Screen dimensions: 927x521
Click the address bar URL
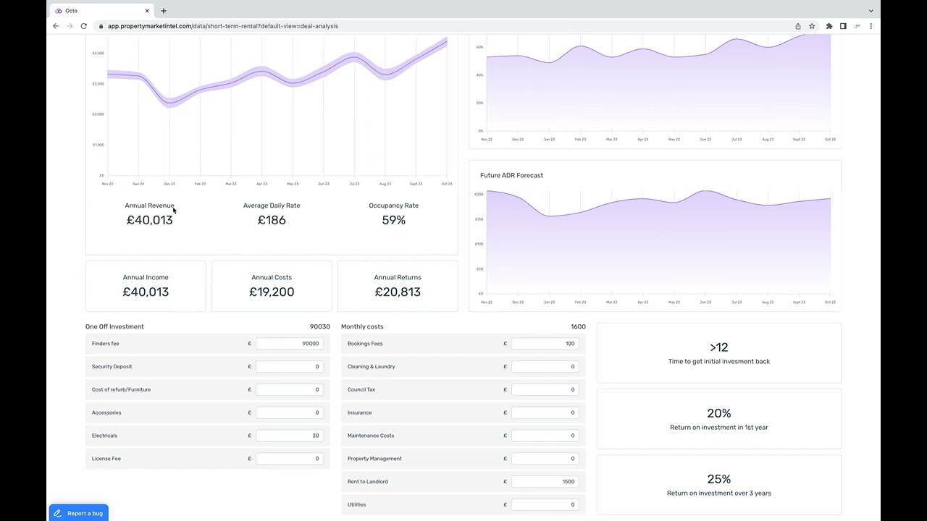tap(223, 26)
